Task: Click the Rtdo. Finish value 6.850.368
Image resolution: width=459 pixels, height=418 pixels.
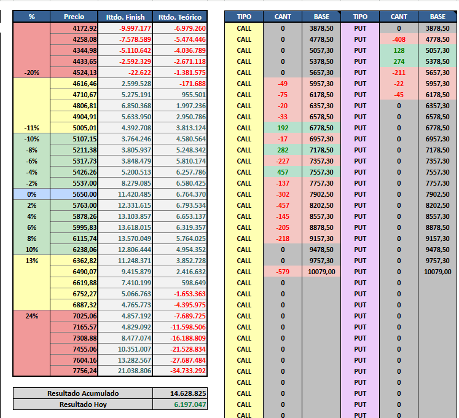Action: pyautogui.click(x=125, y=106)
